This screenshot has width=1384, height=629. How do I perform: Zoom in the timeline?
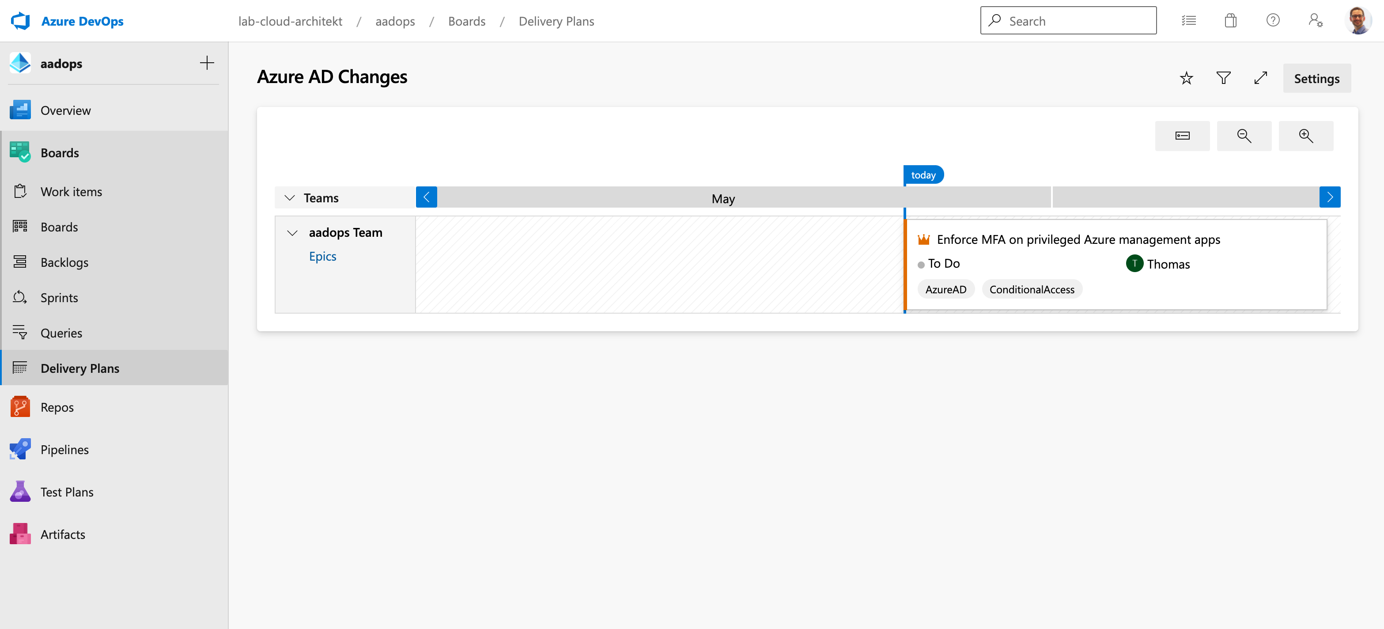(1306, 136)
